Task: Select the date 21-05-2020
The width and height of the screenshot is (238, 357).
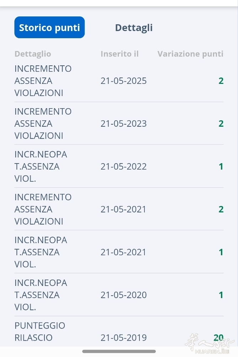Action: (x=123, y=295)
